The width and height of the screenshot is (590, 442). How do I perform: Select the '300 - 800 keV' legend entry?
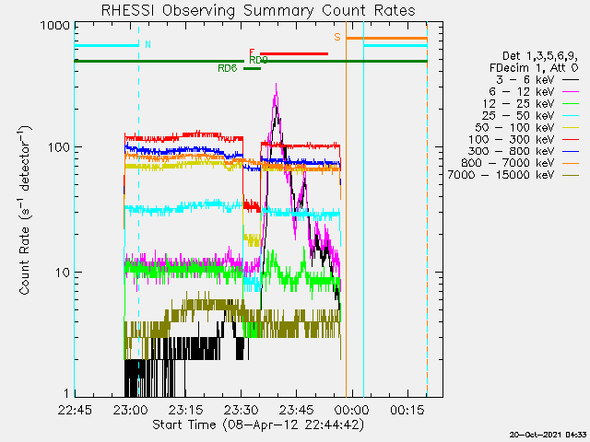click(x=512, y=151)
